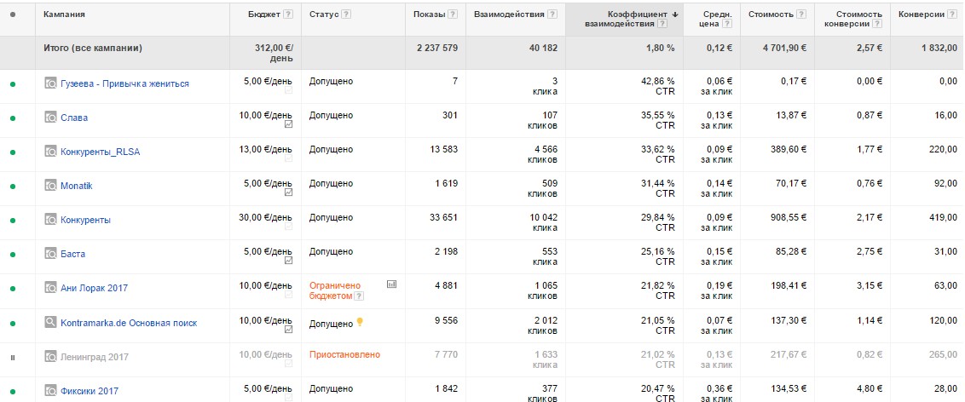Sort table by Конверсии column header
Image resolution: width=965 pixels, height=402 pixels.
pyautogui.click(x=922, y=14)
